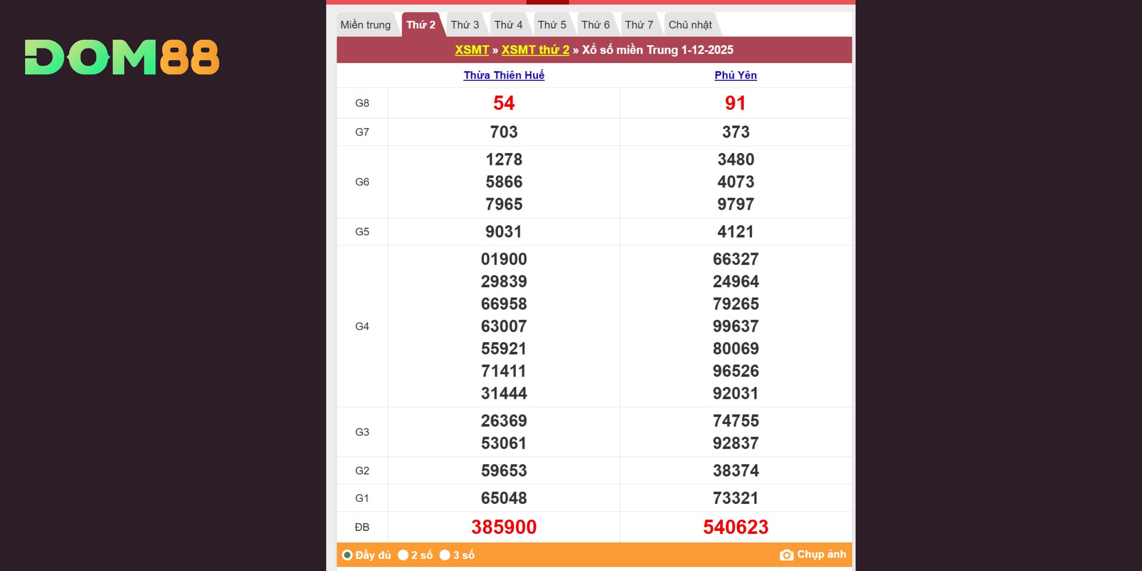Image resolution: width=1142 pixels, height=571 pixels.
Task: Open the Thứ 2 tab
Action: (421, 25)
